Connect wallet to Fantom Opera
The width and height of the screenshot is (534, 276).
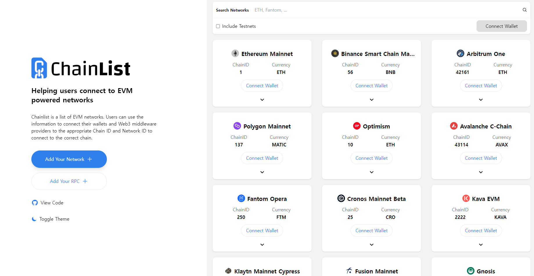pos(262,230)
